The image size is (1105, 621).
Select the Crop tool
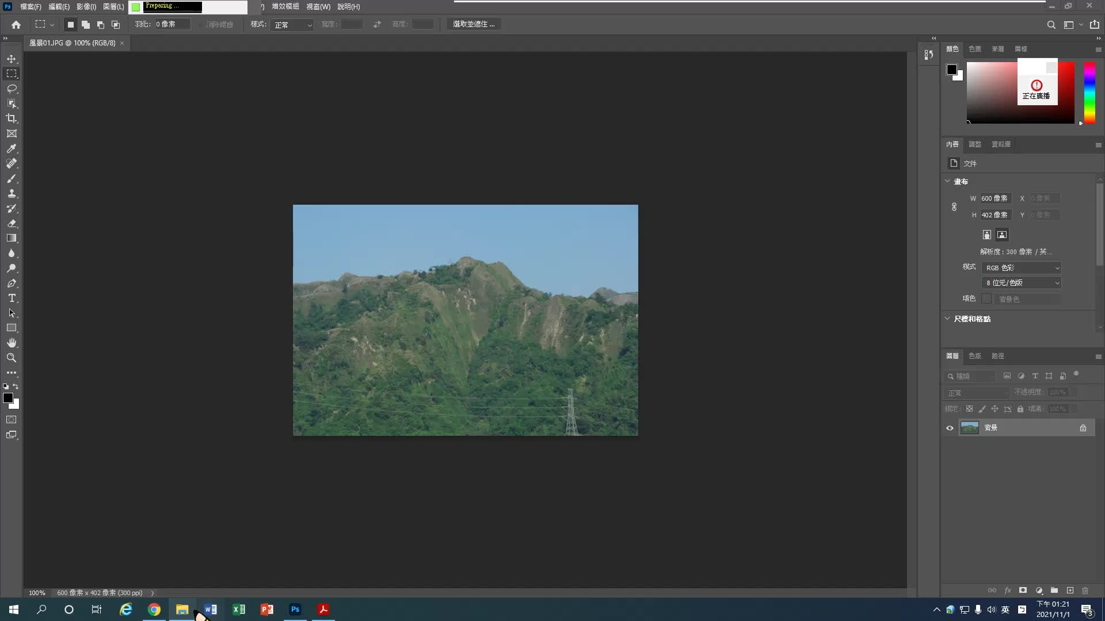pyautogui.click(x=12, y=118)
